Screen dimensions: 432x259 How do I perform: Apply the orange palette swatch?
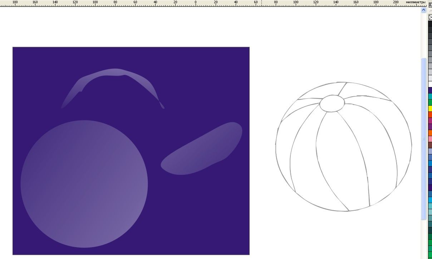(x=430, y=133)
